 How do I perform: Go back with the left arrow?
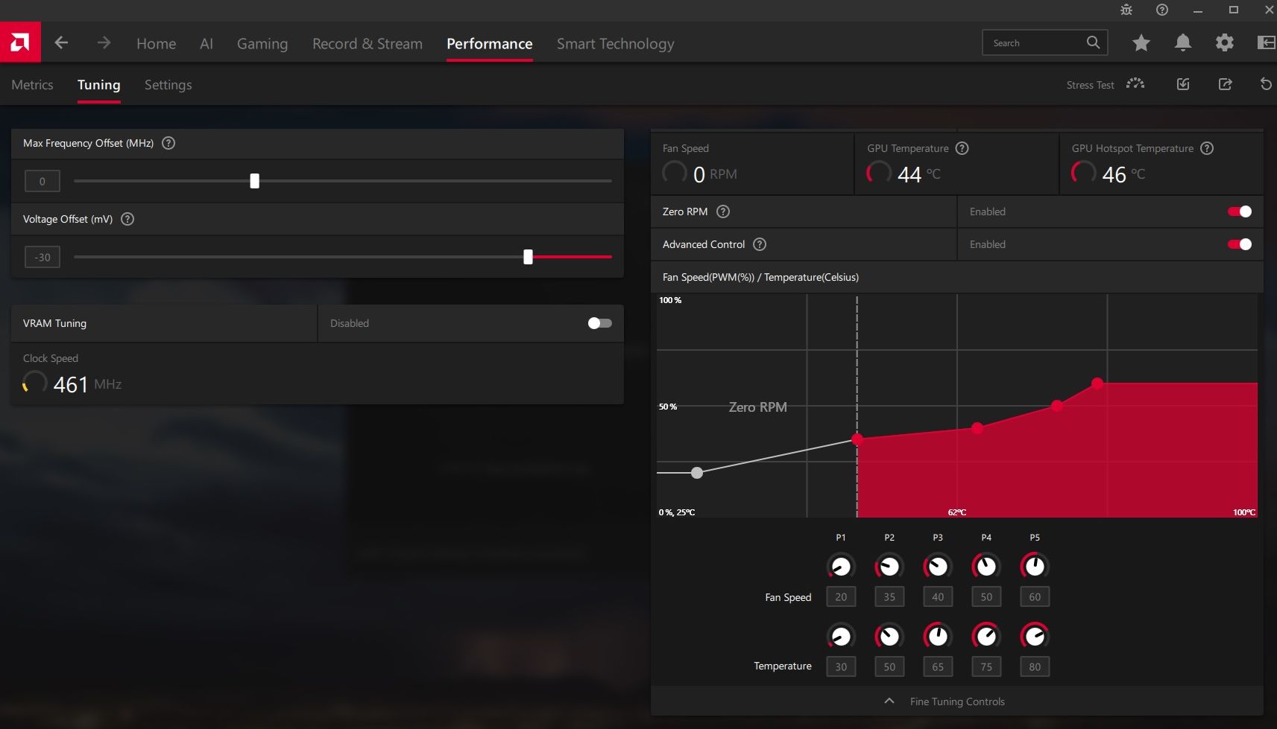(x=61, y=43)
